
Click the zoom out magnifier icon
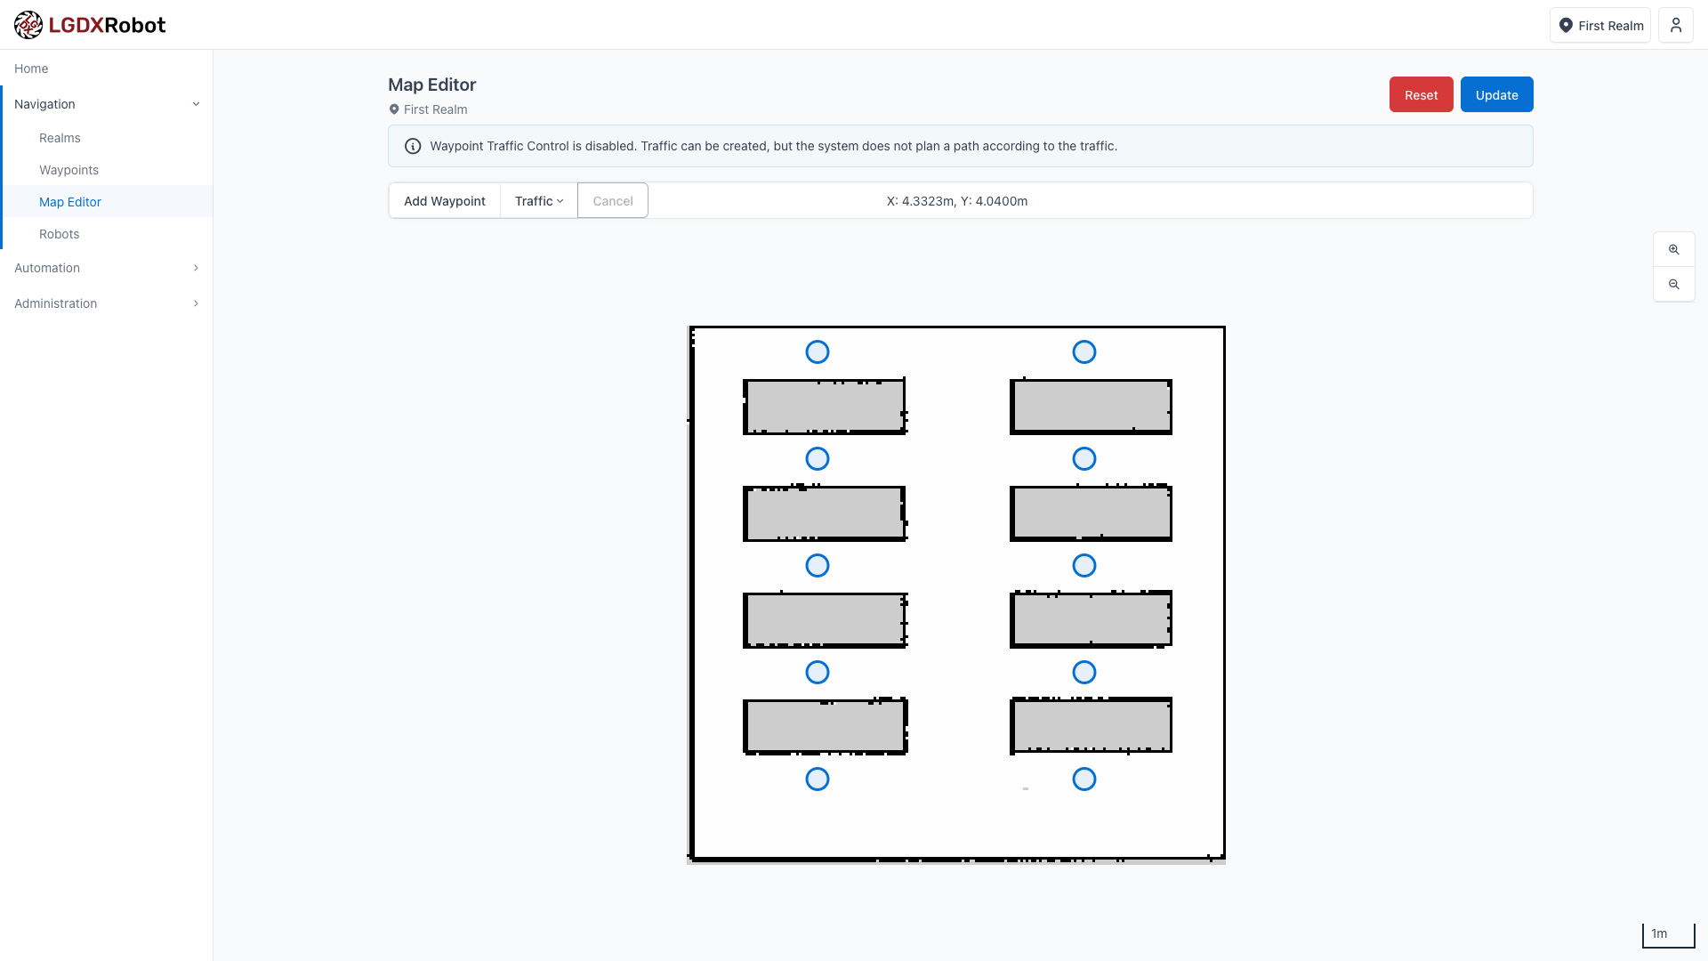point(1674,284)
